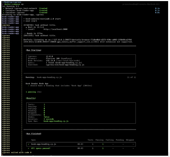Click "Network cypress_test-network" line
Viewport: 170px width, 157px height.
25,8
